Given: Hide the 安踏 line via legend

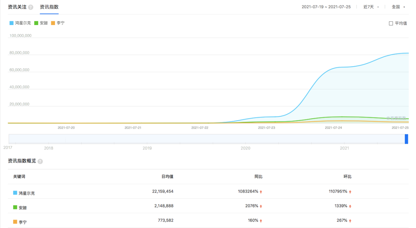Looking at the screenshot, I should coord(41,23).
